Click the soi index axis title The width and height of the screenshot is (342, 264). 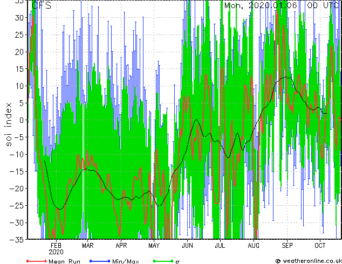click(x=9, y=124)
